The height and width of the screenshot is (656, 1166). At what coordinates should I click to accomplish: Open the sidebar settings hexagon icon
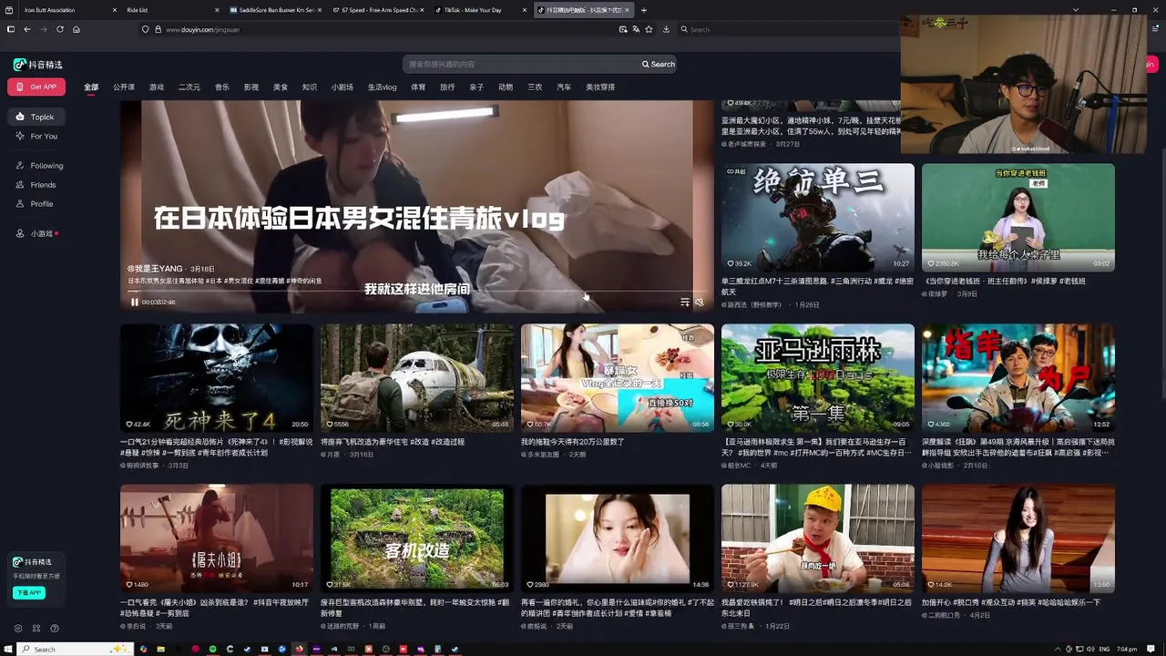click(x=18, y=629)
